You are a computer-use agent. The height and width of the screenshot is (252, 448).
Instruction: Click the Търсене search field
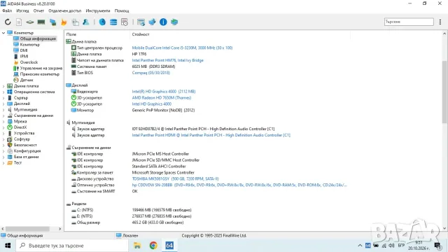pyautogui.click(x=409, y=22)
